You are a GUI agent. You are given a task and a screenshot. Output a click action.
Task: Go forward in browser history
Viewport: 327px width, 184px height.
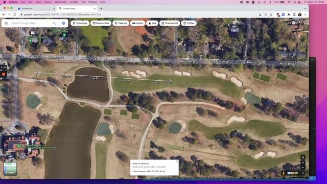(9, 15)
